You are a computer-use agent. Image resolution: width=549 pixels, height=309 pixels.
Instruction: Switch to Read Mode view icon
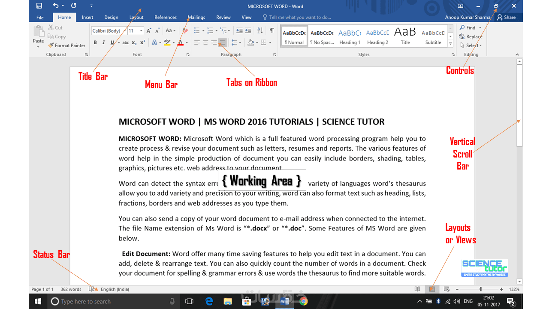(x=417, y=289)
